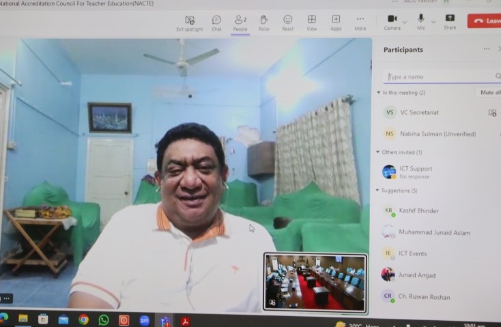Click the red Office taskbar icon
Screen dimensions: 501x327
pos(124,320)
